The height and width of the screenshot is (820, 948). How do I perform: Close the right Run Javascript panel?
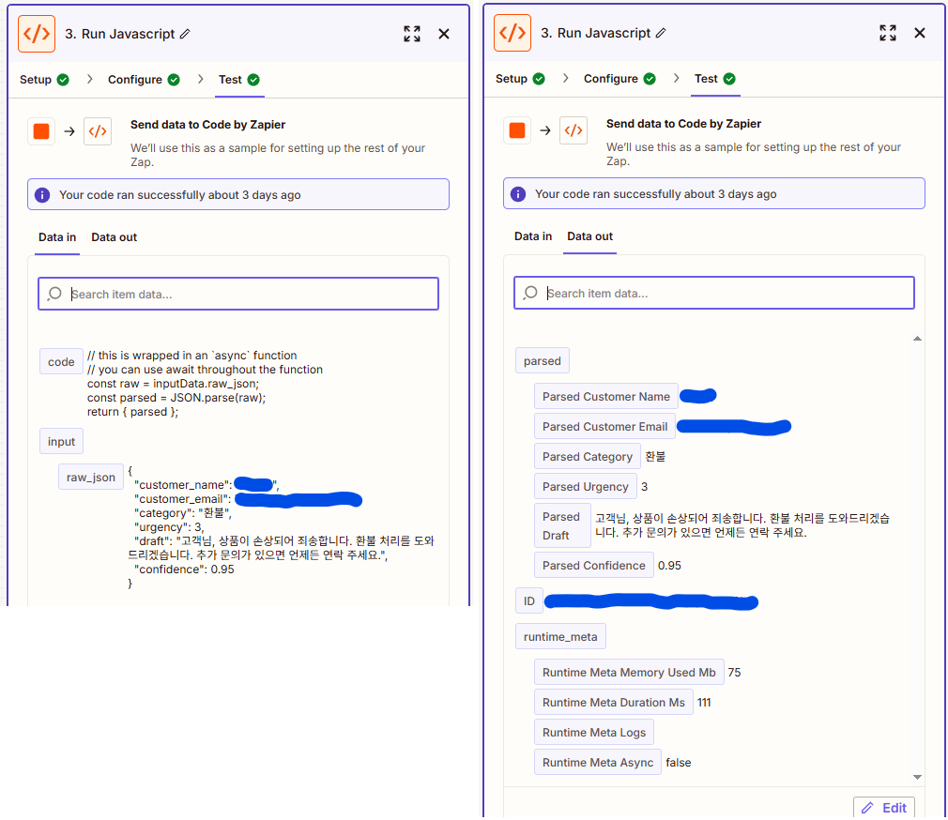(x=920, y=33)
